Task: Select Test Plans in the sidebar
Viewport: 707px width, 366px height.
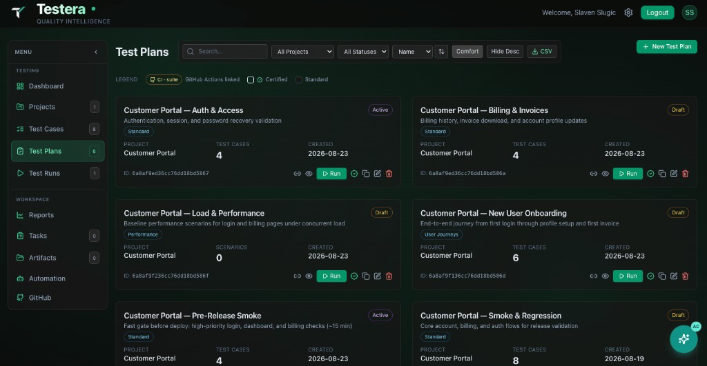Action: 58,151
